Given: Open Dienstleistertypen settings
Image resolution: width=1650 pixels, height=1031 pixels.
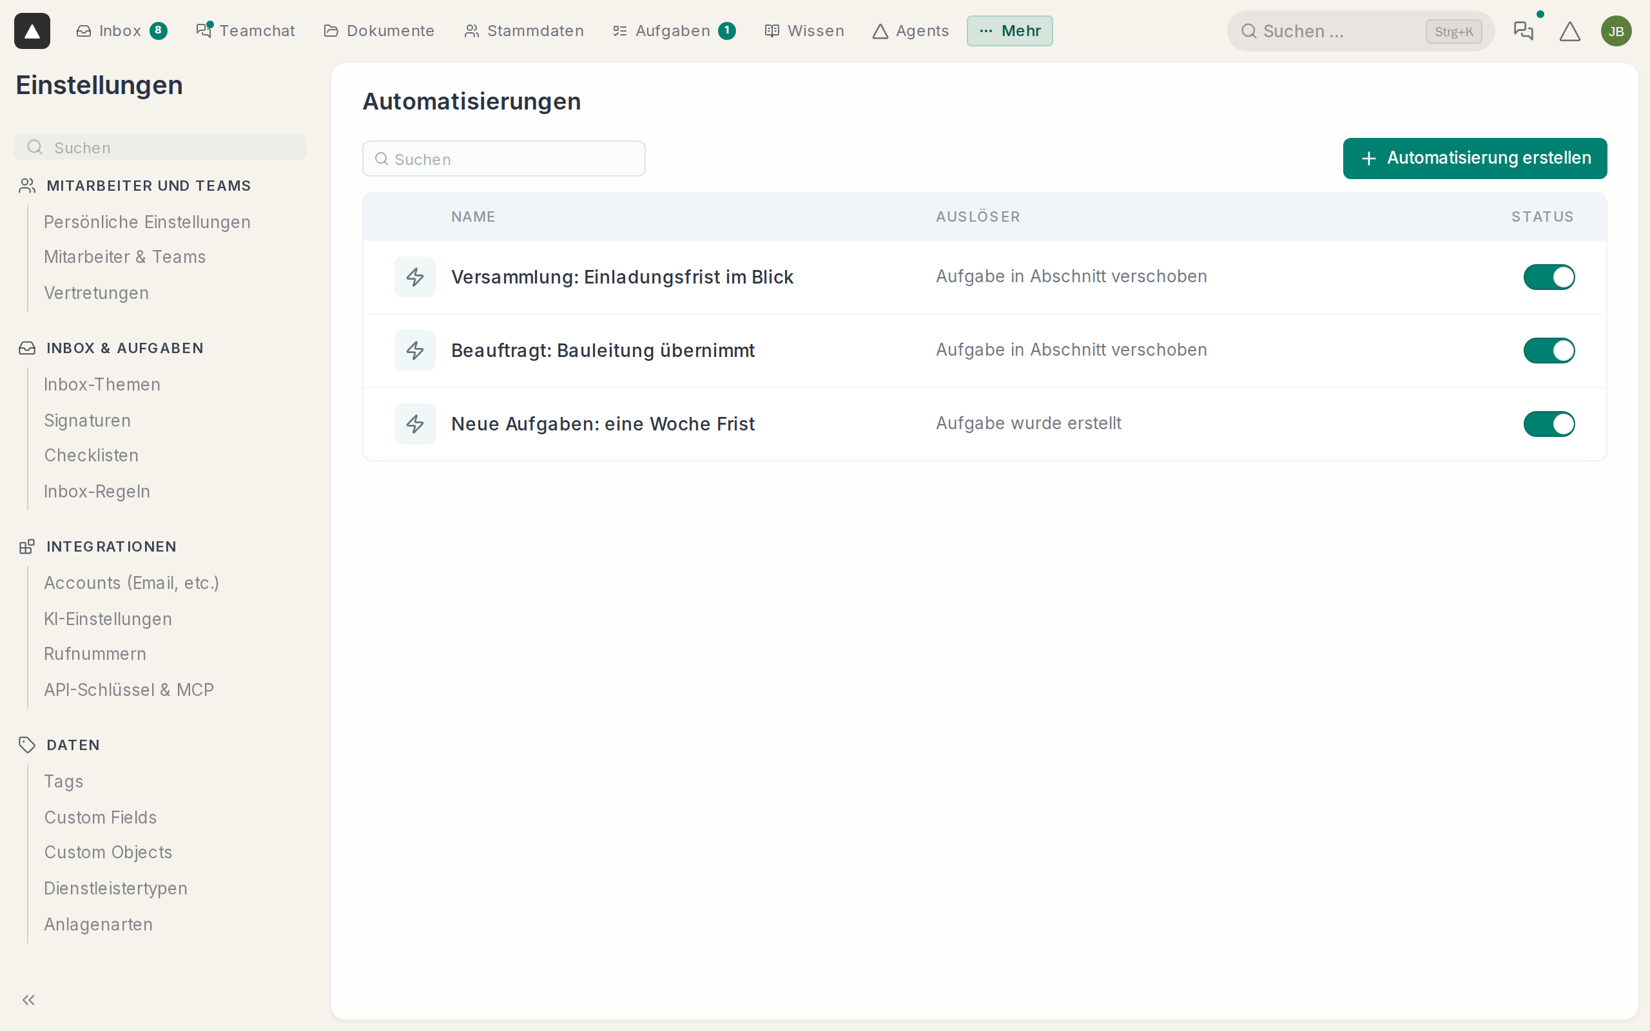Looking at the screenshot, I should click(115, 888).
